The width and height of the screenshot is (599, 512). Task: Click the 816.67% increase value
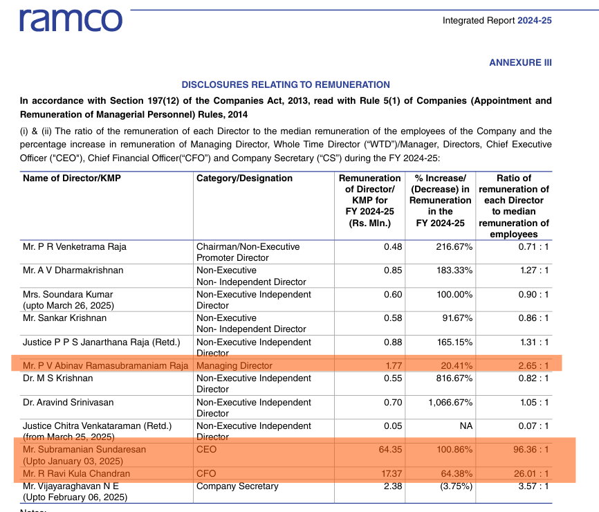tap(454, 378)
